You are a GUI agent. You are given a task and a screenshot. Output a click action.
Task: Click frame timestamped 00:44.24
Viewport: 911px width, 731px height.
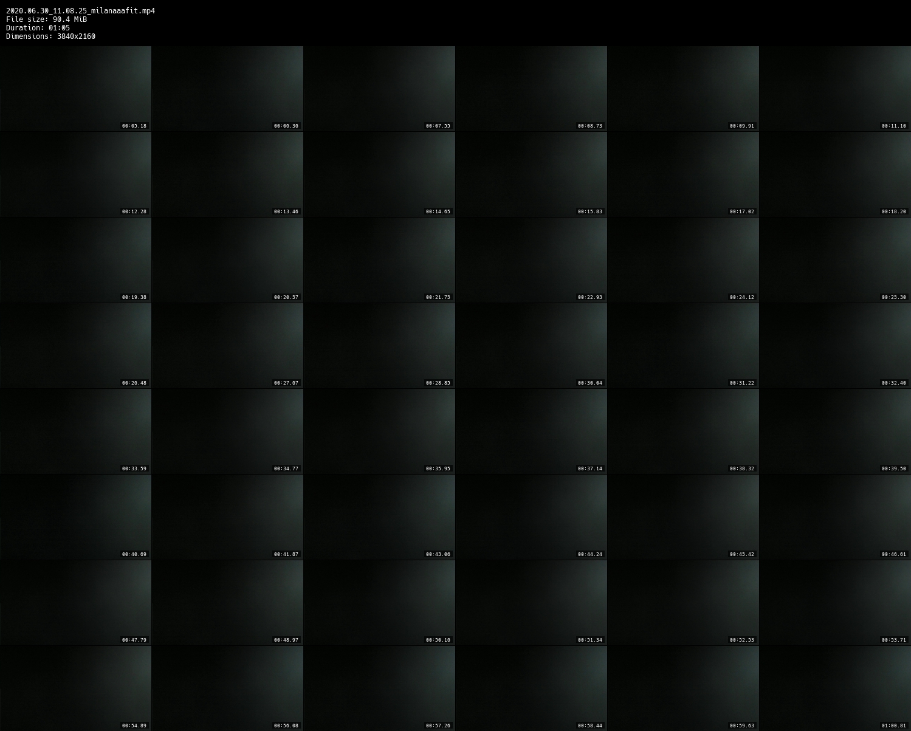tap(531, 517)
